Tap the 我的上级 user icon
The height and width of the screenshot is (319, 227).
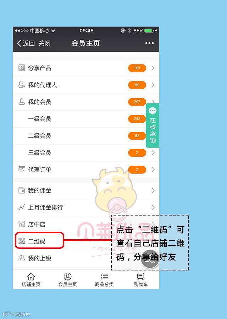point(22,258)
